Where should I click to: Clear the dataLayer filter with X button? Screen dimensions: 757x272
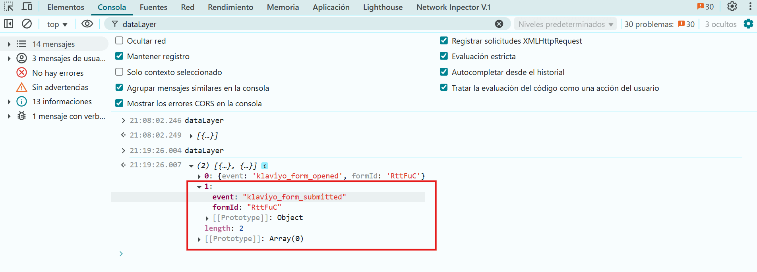(499, 24)
